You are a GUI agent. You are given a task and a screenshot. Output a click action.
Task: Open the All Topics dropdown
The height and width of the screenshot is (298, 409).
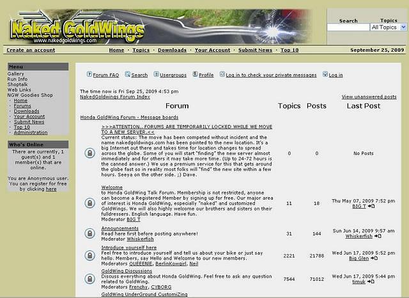388,27
